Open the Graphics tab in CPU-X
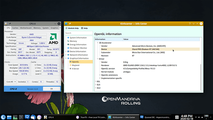Viewport: 213px width, 120px height. [54, 28]
